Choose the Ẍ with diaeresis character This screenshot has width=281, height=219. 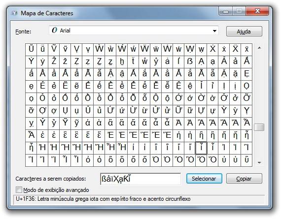tap(235, 49)
